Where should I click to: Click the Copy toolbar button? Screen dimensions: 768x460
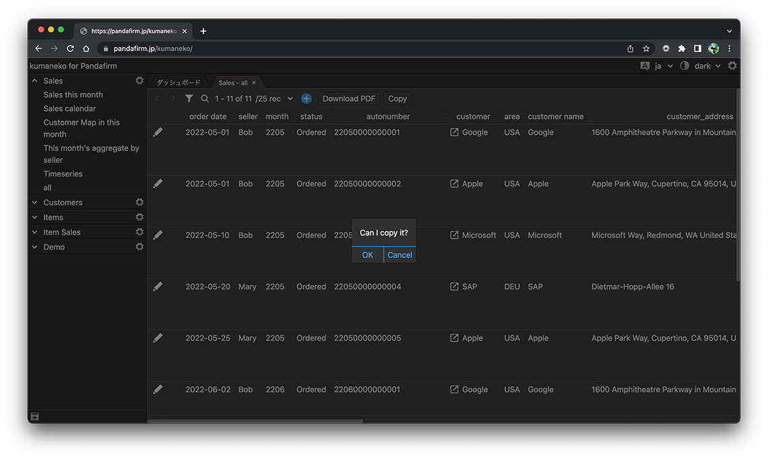click(x=397, y=98)
